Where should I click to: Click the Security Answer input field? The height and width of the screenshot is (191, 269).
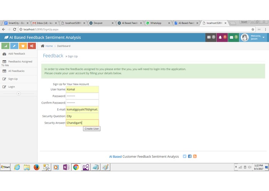82,123
